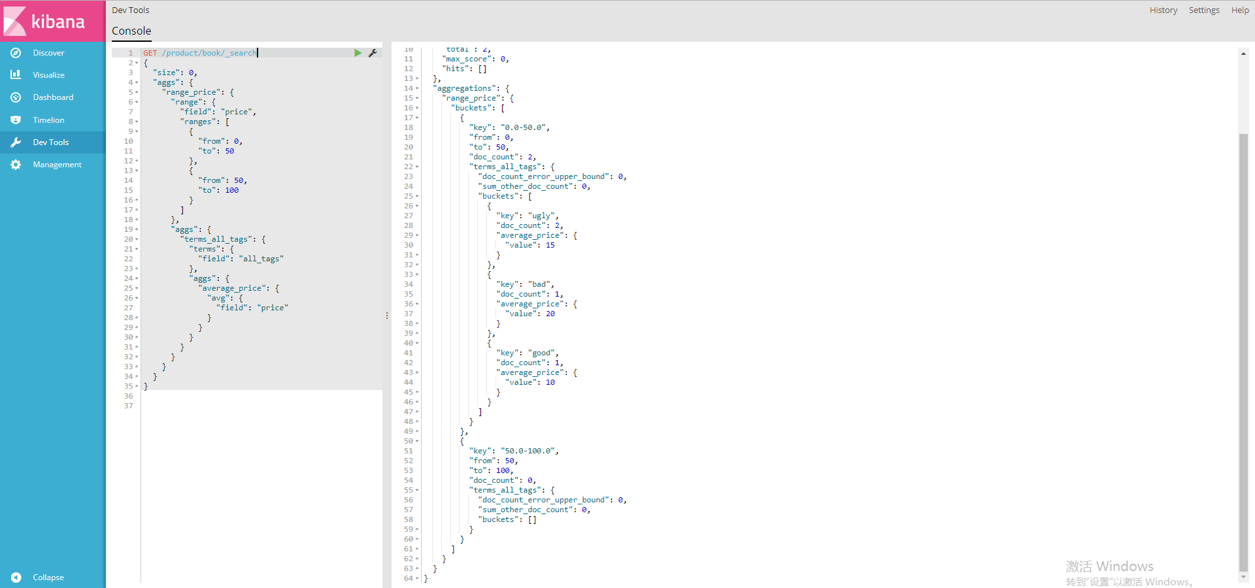Click the "key": "50.0-100.0" bucket line
1255x588 pixels.
(x=514, y=451)
